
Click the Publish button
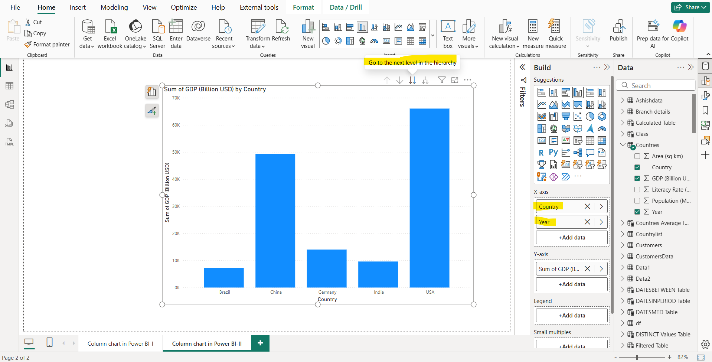point(618,33)
